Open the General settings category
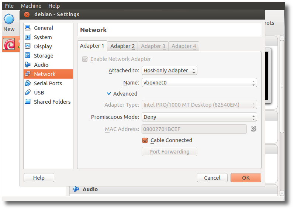The image size is (294, 210). pyautogui.click(x=48, y=28)
